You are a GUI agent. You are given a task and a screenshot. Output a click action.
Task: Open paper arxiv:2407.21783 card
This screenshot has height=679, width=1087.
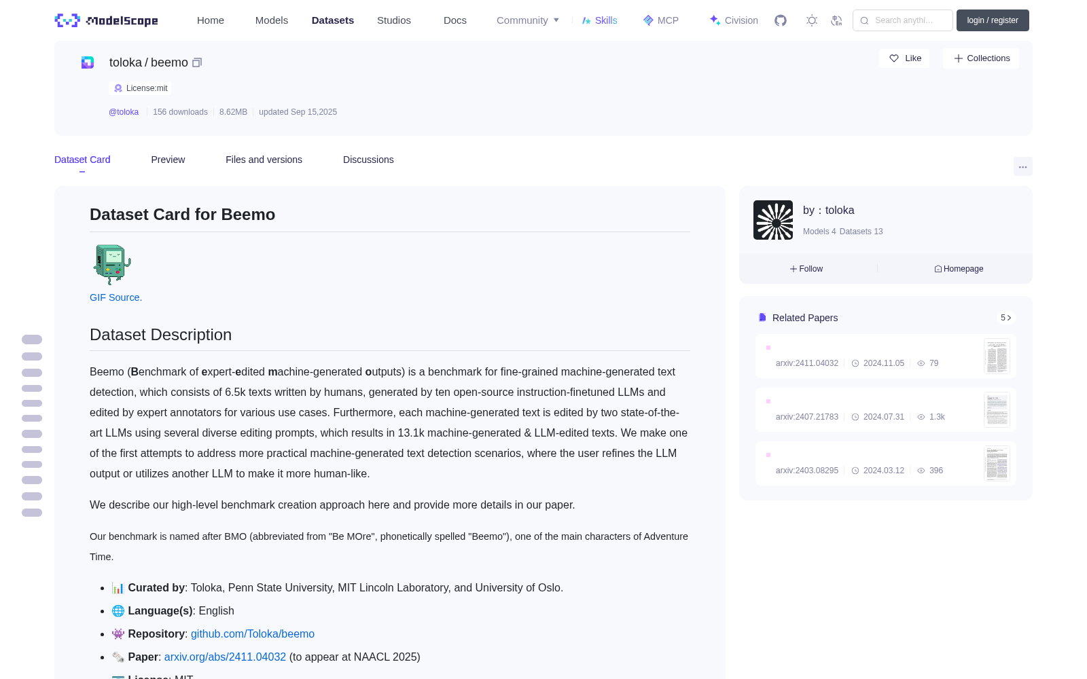[886, 409]
